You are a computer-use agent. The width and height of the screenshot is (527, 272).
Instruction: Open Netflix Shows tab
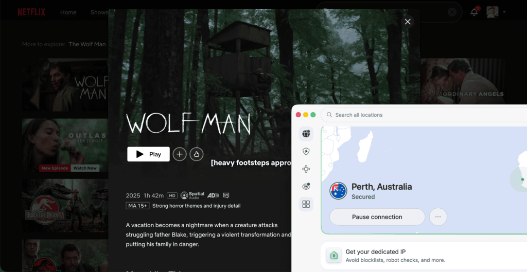(x=99, y=12)
